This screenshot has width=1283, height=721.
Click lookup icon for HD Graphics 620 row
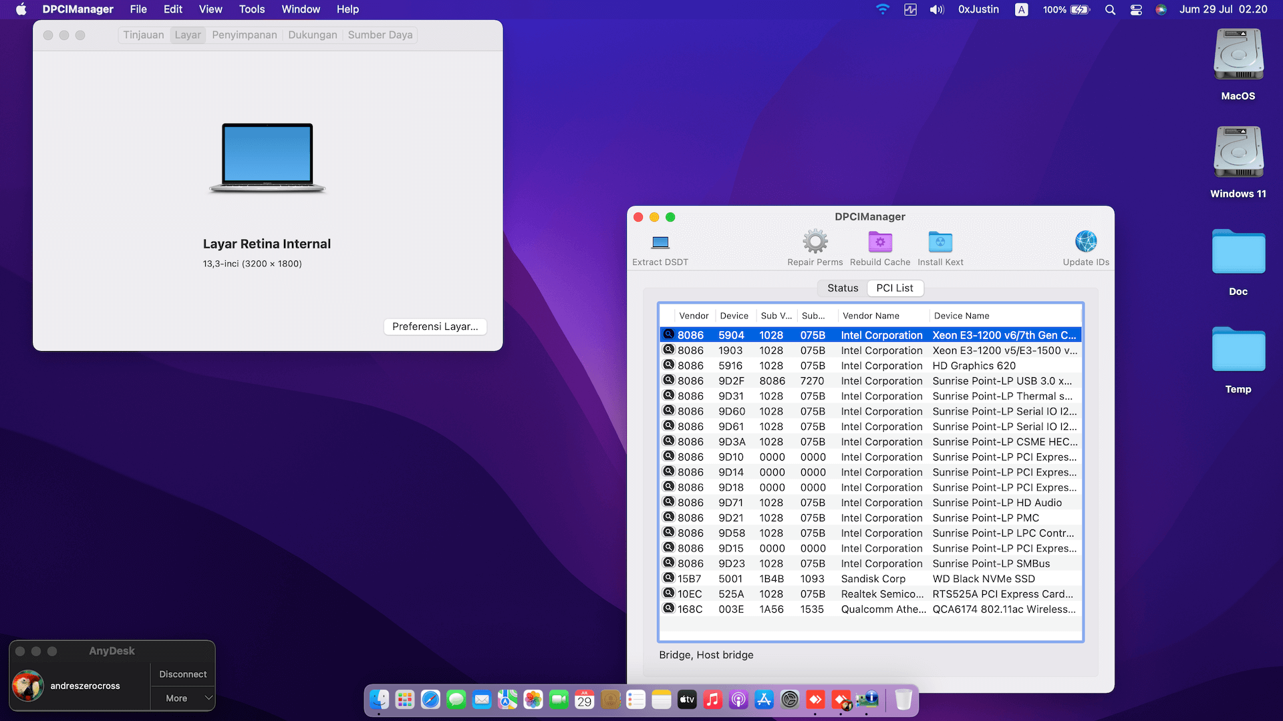tap(668, 365)
